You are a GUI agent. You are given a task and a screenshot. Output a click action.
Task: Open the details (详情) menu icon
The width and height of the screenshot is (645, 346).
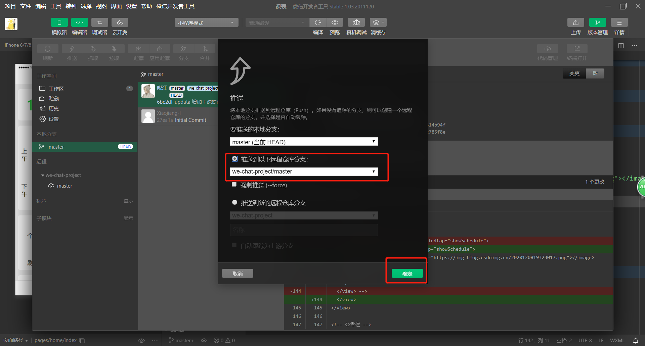pos(619,22)
